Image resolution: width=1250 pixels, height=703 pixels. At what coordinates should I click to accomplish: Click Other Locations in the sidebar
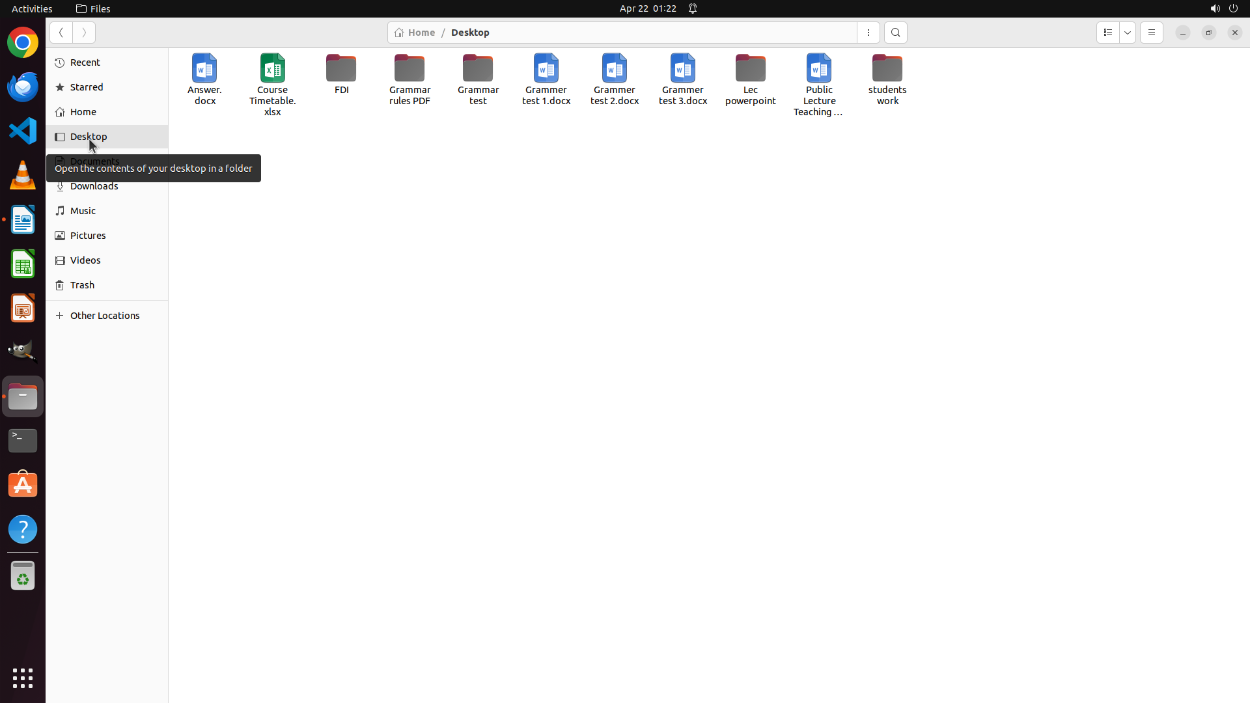(105, 316)
